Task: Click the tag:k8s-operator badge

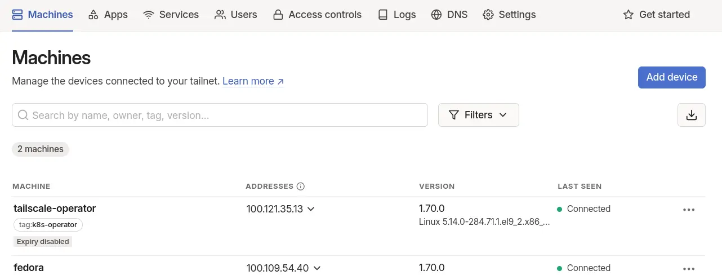Action: 48,225
